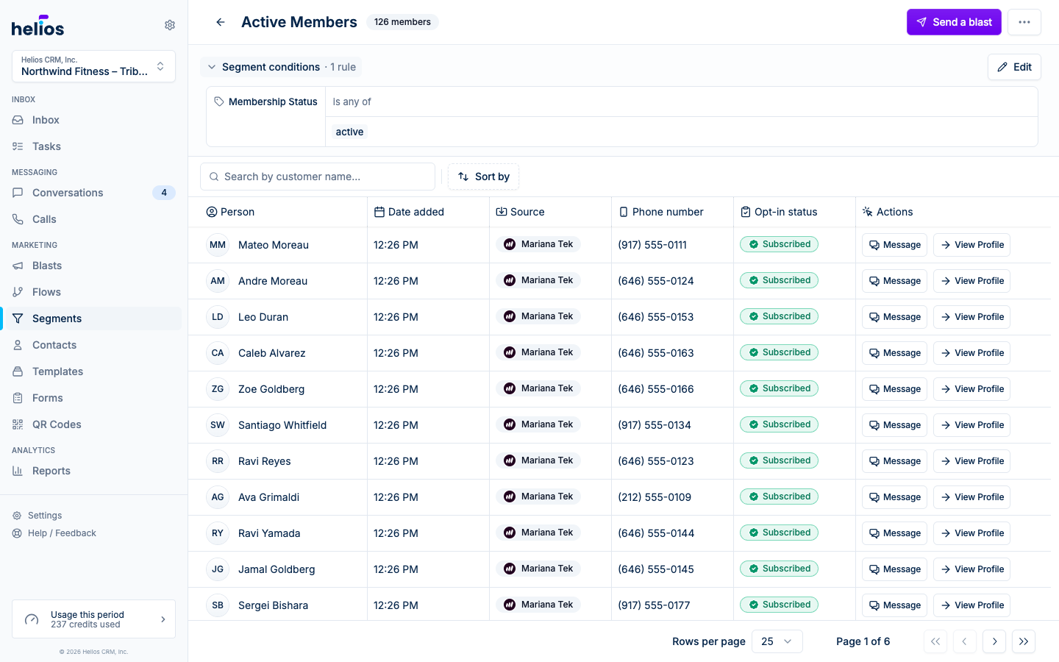The height and width of the screenshot is (662, 1059).
Task: Open Blasts in the sidebar
Action: pyautogui.click(x=93, y=266)
